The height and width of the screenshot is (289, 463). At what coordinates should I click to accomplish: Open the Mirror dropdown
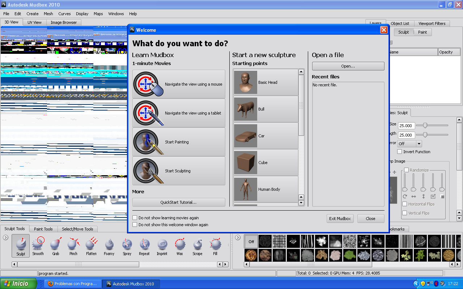(409, 144)
